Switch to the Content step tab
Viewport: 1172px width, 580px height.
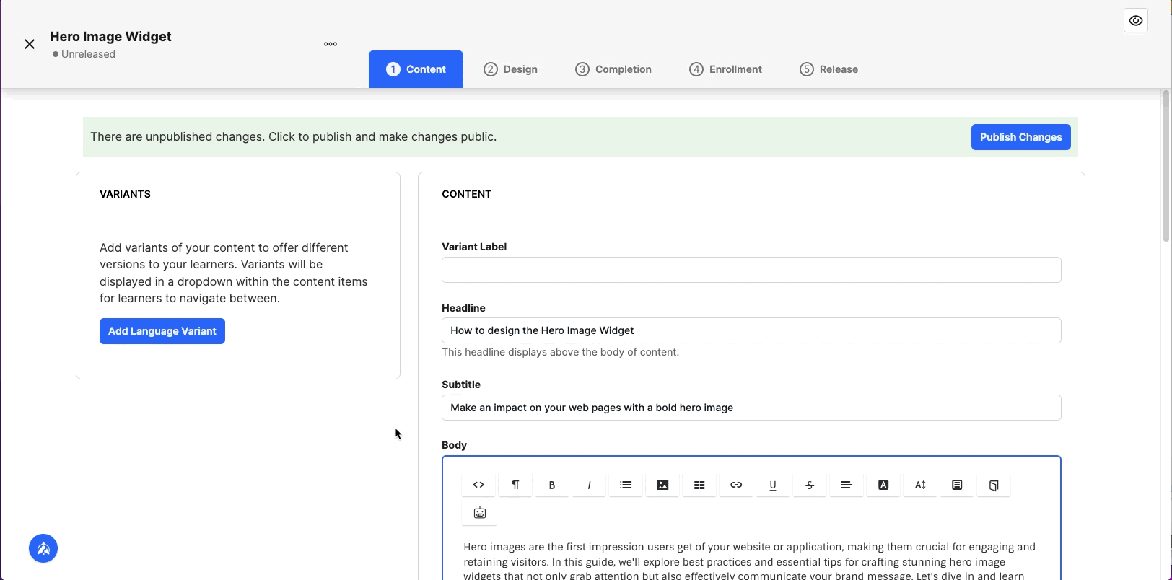point(416,69)
